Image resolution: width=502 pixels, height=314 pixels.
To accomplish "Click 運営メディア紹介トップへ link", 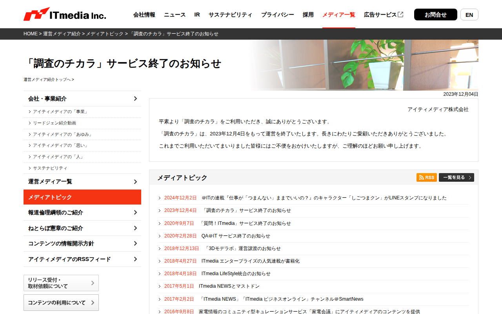I will tap(49, 80).
